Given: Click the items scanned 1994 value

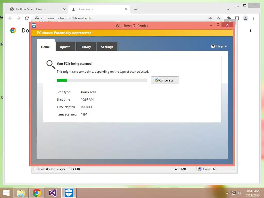Looking at the screenshot, I should 84,114.
